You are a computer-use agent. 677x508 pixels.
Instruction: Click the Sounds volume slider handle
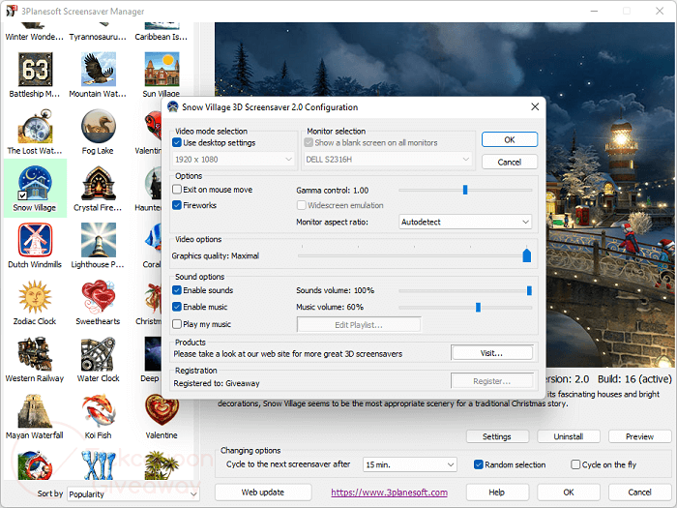(x=529, y=290)
